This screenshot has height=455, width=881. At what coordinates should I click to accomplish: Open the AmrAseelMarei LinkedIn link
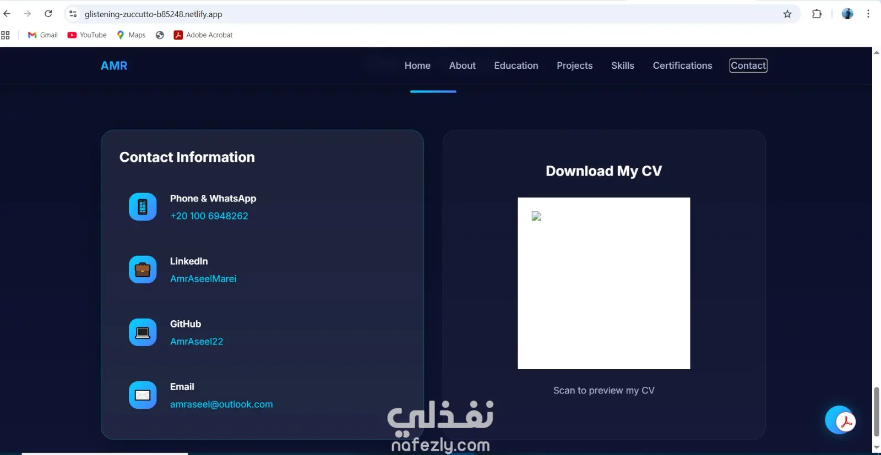coord(203,279)
